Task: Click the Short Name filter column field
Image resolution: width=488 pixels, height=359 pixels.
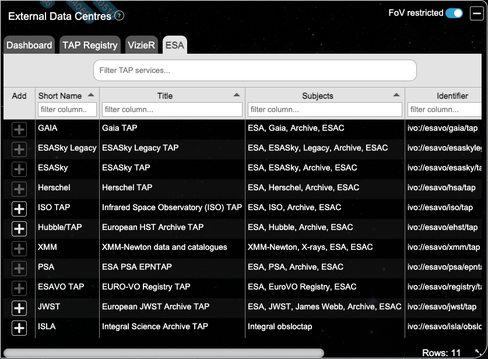Action: (67, 110)
